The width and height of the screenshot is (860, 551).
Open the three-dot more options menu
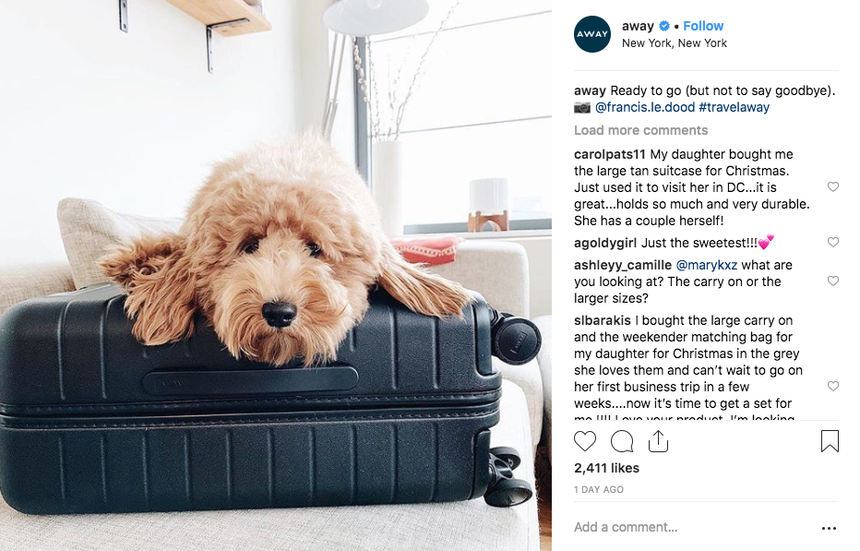829,528
